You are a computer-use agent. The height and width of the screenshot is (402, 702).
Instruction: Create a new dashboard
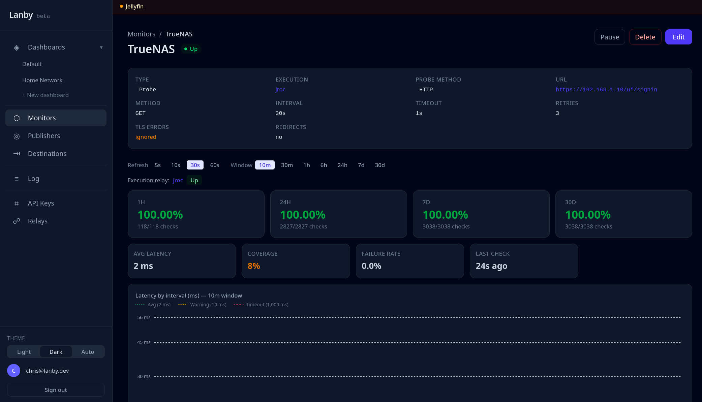[x=45, y=95]
